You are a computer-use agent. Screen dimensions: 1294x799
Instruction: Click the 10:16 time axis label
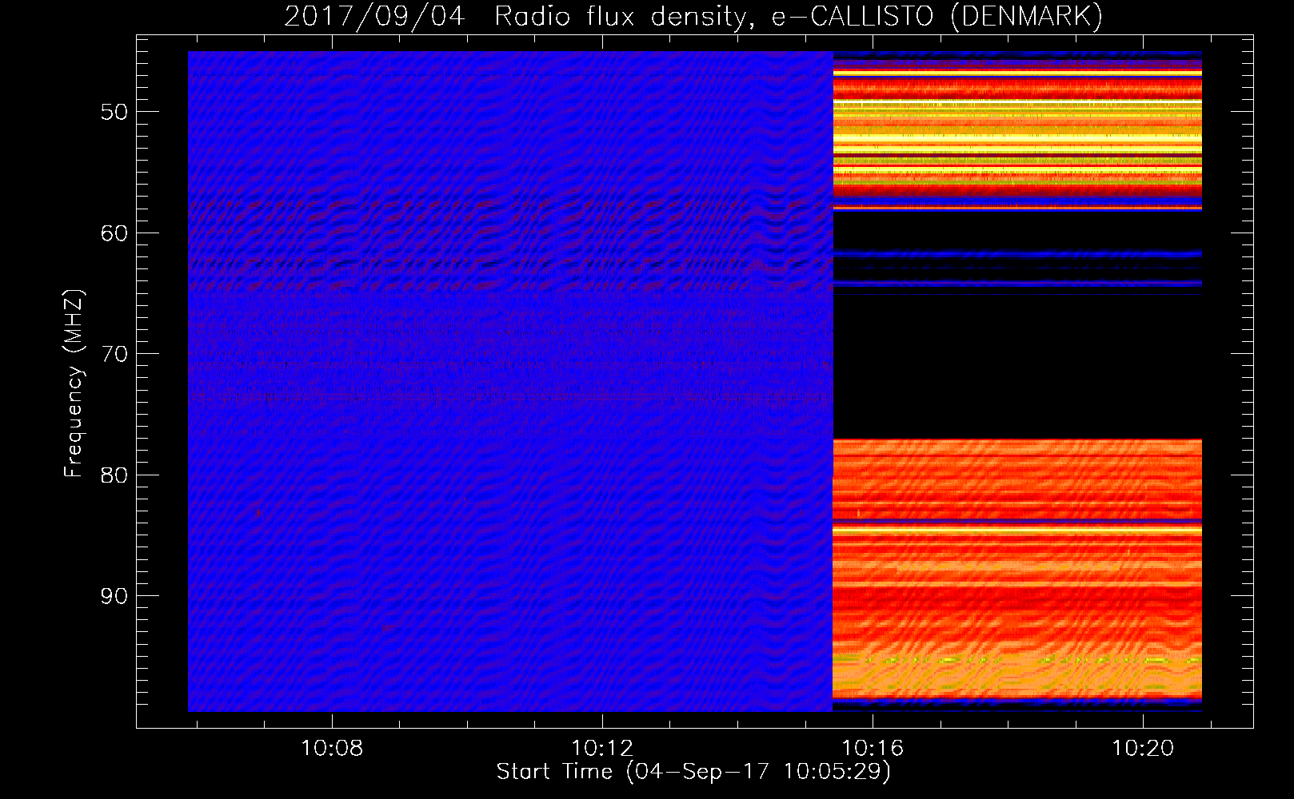873,748
